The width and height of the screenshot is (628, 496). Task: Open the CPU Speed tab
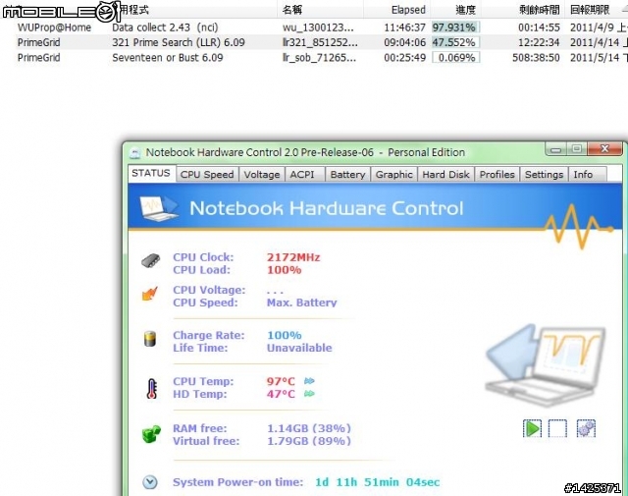pos(207,175)
